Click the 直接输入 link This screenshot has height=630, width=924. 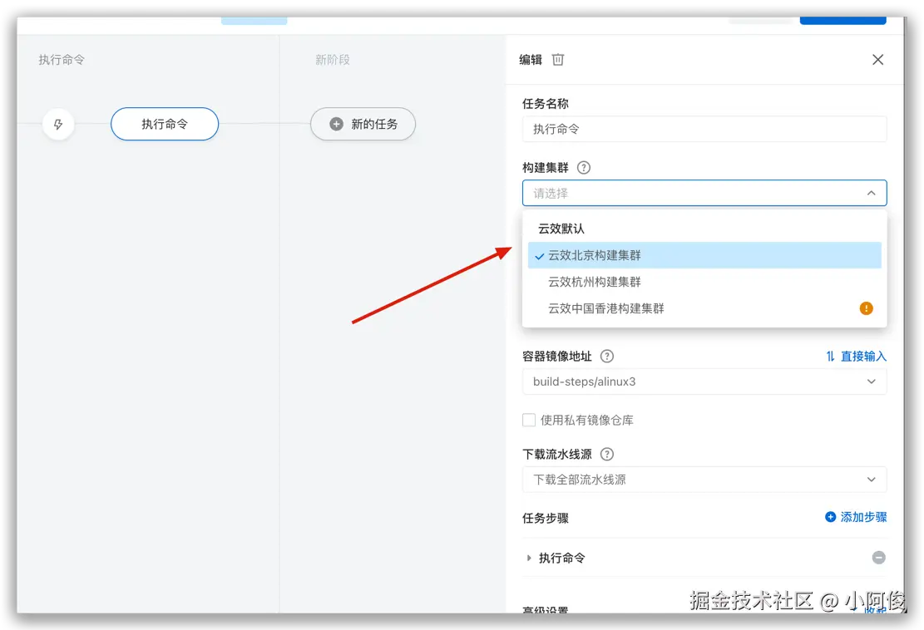click(x=863, y=357)
